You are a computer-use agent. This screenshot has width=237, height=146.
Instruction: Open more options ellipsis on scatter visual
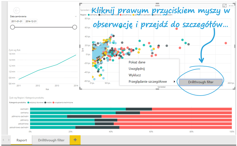point(231,6)
